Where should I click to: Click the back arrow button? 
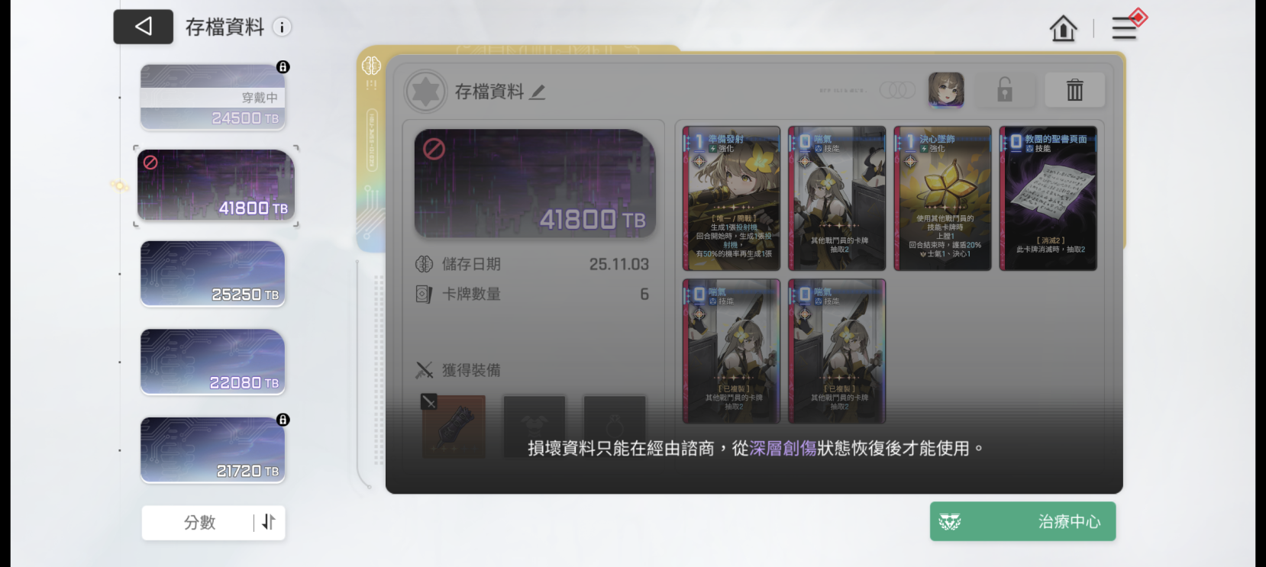click(x=144, y=27)
